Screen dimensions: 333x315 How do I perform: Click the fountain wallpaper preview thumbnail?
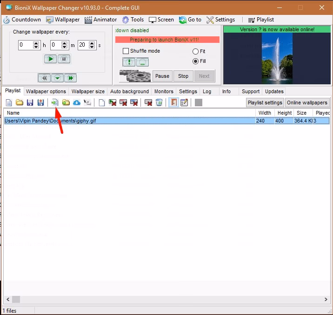click(277, 58)
